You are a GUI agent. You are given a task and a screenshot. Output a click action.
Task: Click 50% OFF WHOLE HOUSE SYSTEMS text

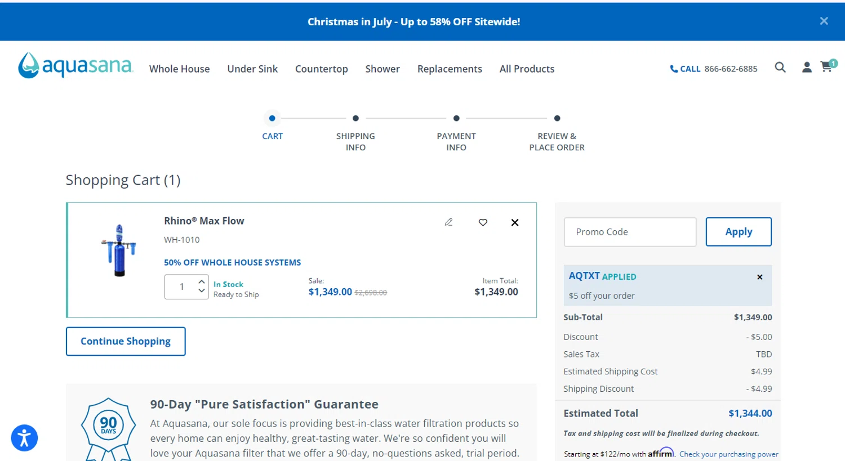[x=232, y=262]
